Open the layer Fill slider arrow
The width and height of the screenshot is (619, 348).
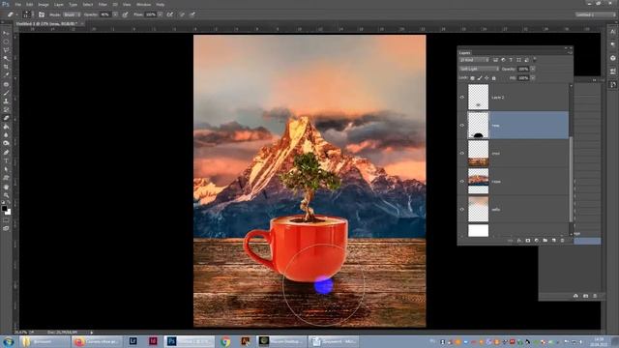tap(533, 78)
